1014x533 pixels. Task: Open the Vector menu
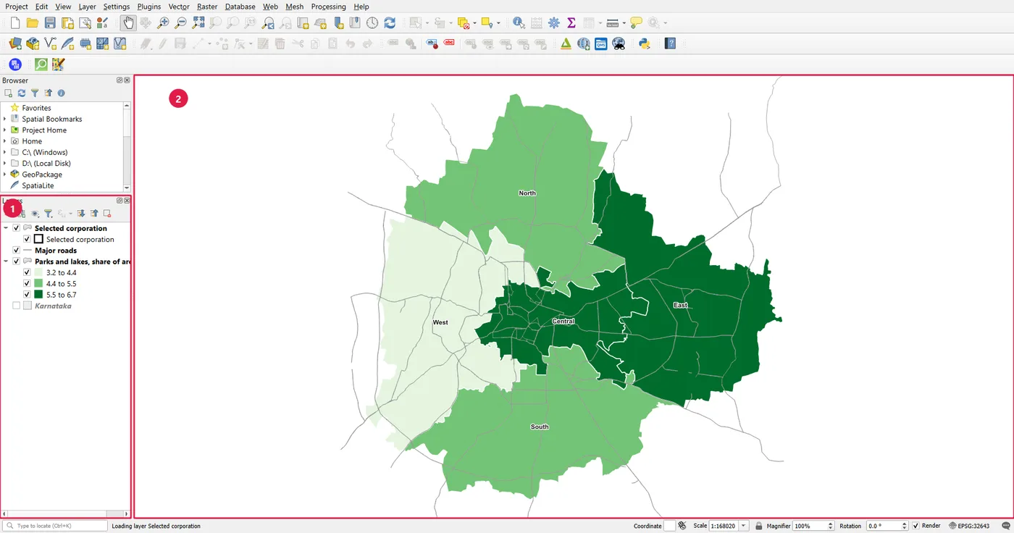click(179, 7)
